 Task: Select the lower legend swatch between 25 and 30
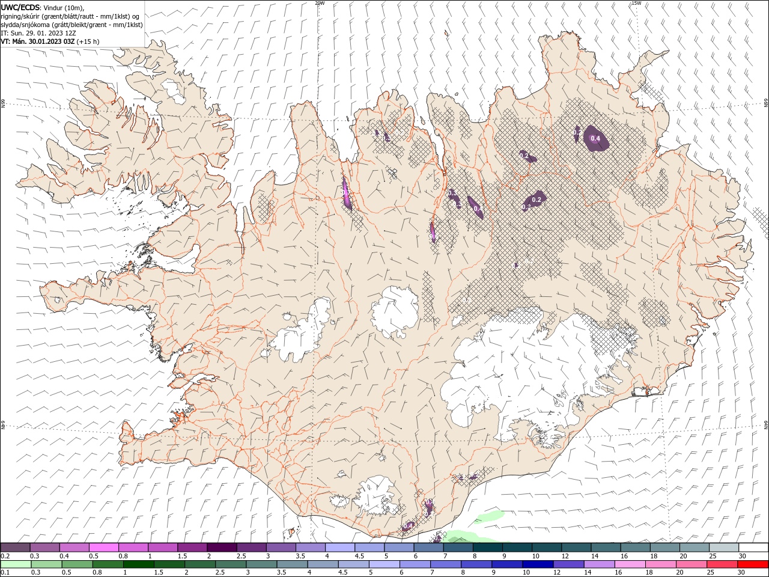[x=722, y=564]
